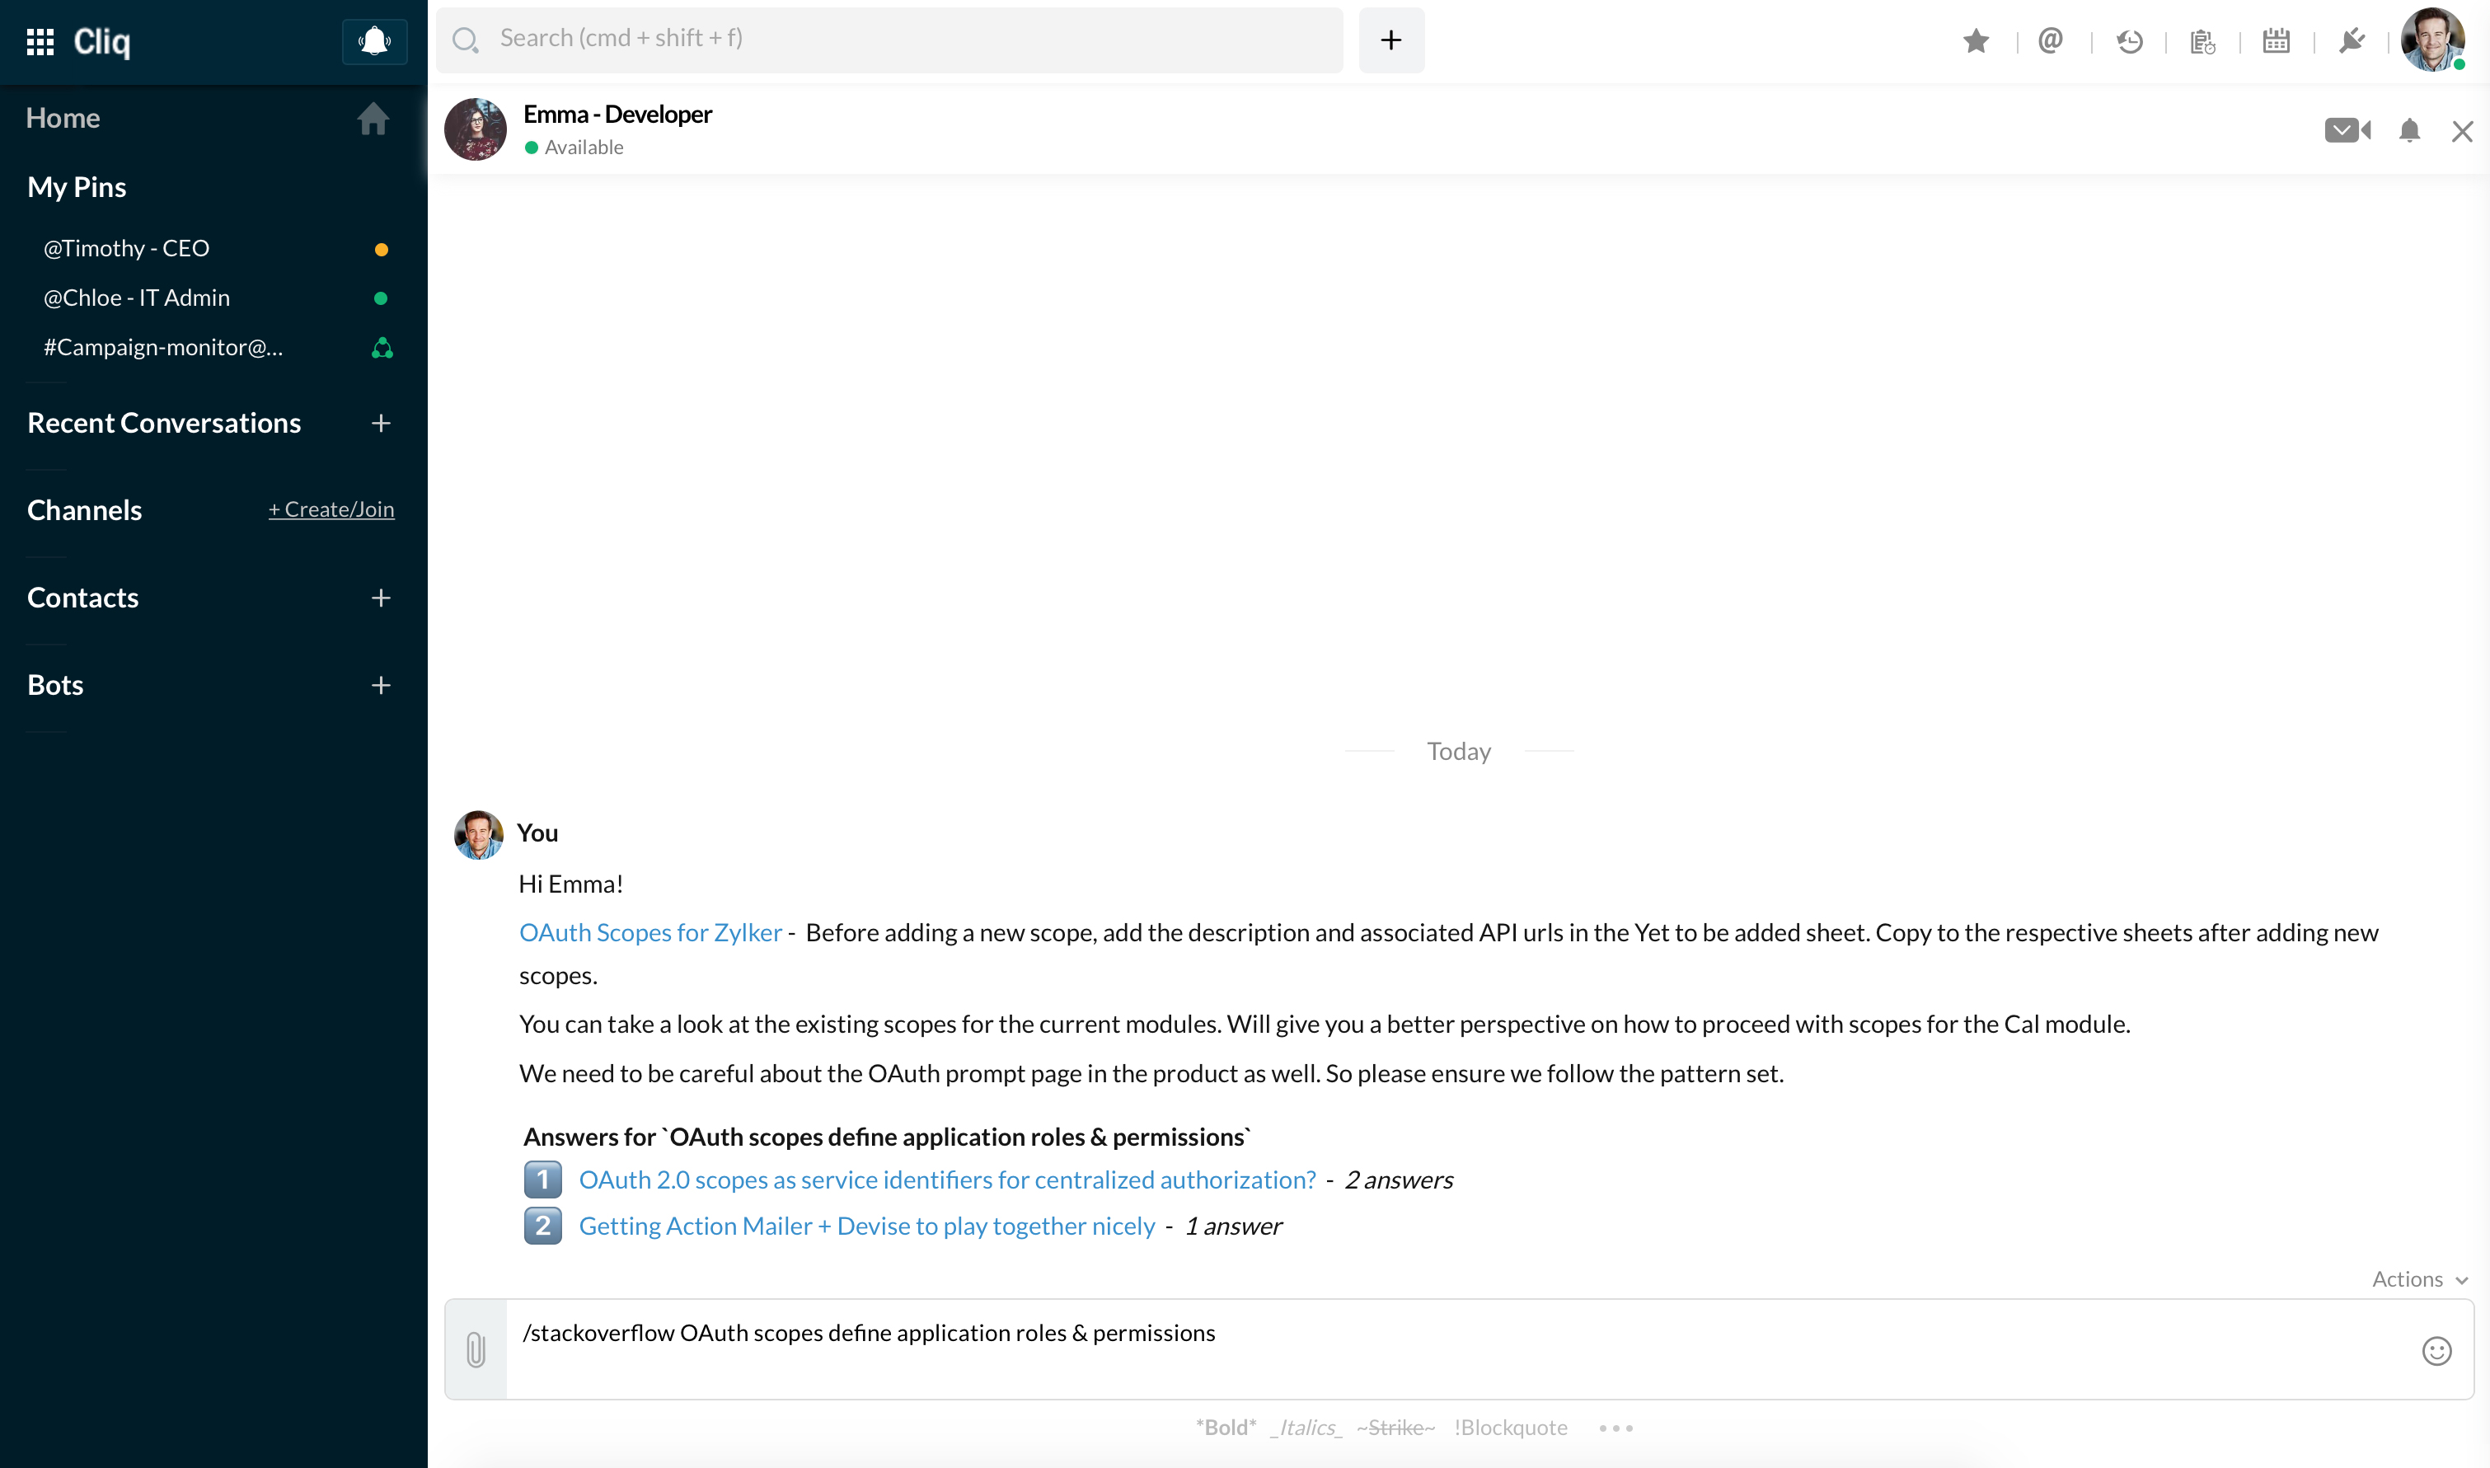The height and width of the screenshot is (1468, 2490).
Task: Click the '2 answers' text
Action: (1400, 1180)
